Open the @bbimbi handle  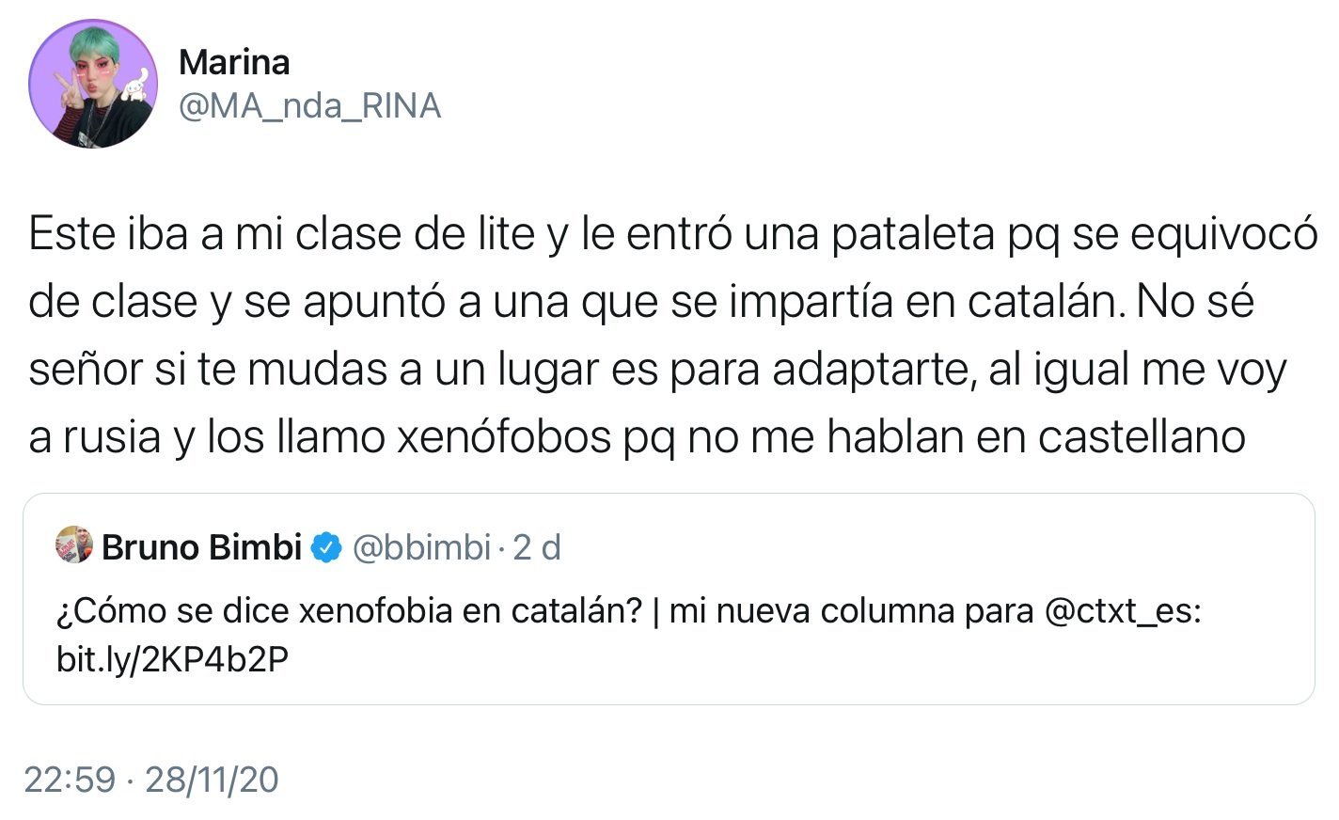tap(421, 546)
